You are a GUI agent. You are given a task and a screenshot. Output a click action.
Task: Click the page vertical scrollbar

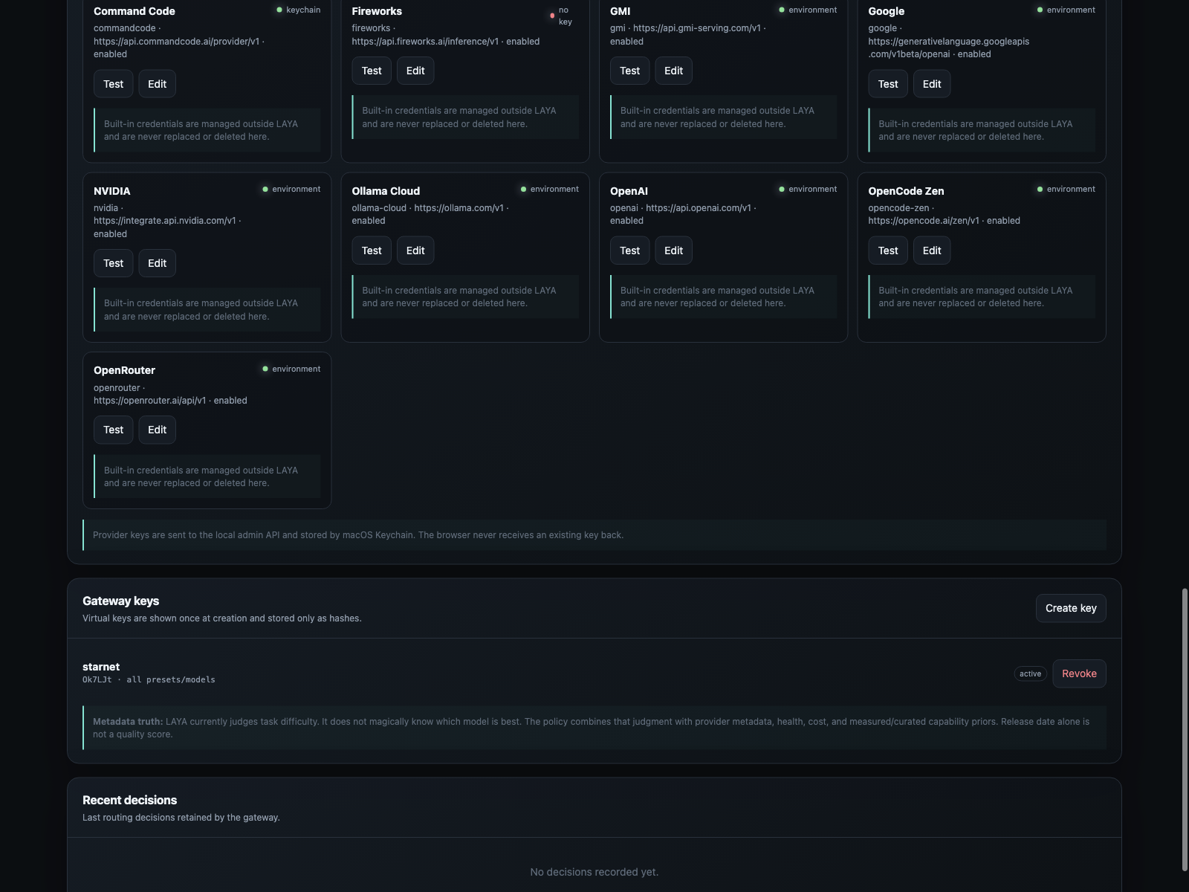click(1185, 728)
